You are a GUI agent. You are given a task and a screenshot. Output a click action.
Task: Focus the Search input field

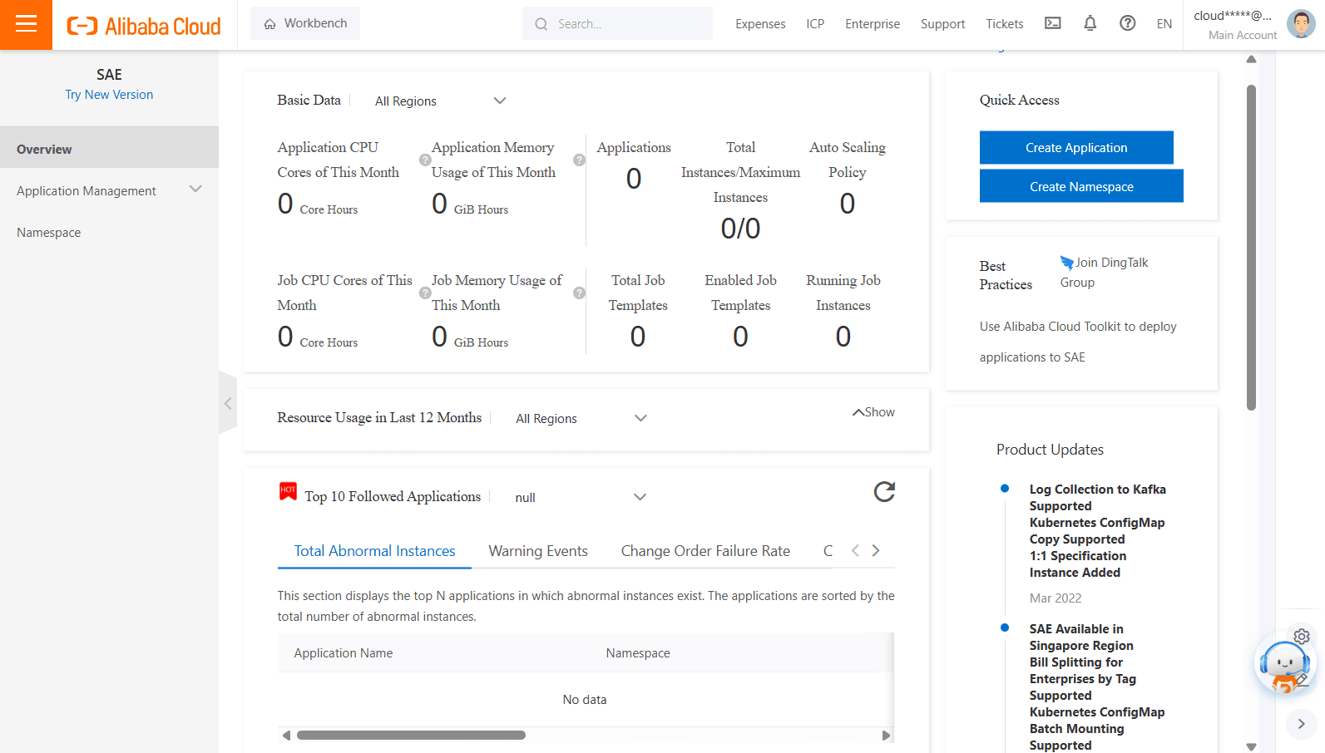pos(617,23)
